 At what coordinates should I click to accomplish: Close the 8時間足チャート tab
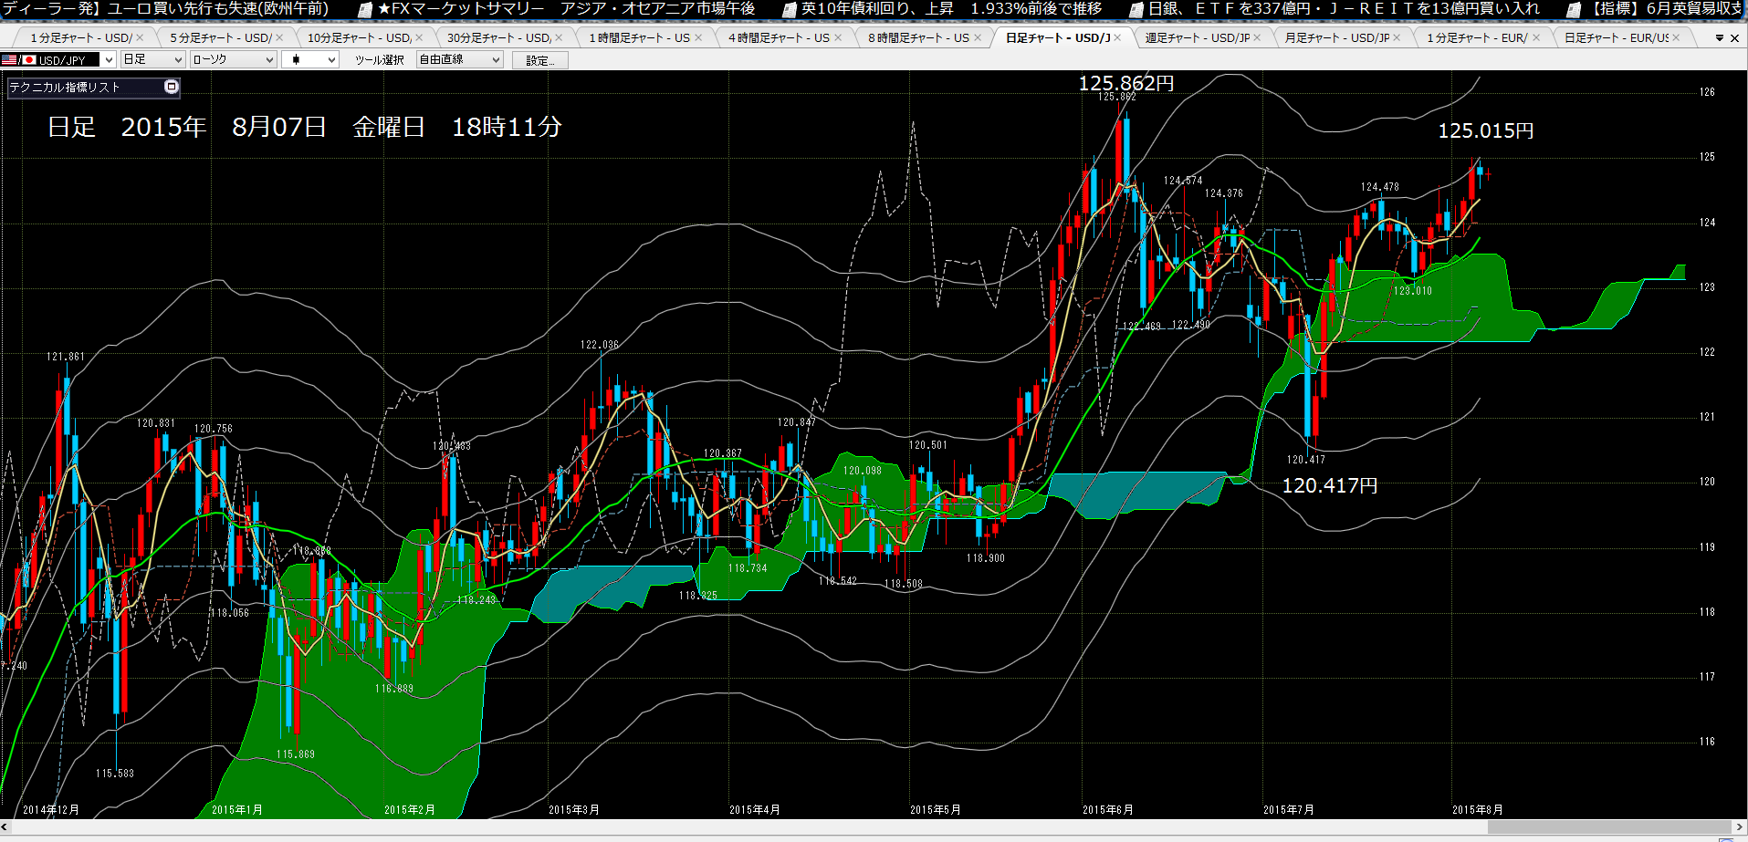point(978,37)
